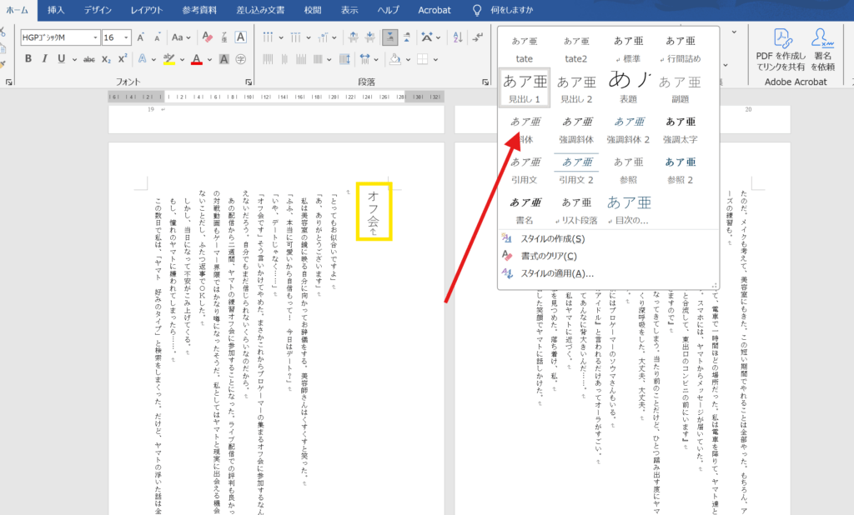The width and height of the screenshot is (854, 515).
Task: Open the font size dropdown
Action: pos(125,37)
